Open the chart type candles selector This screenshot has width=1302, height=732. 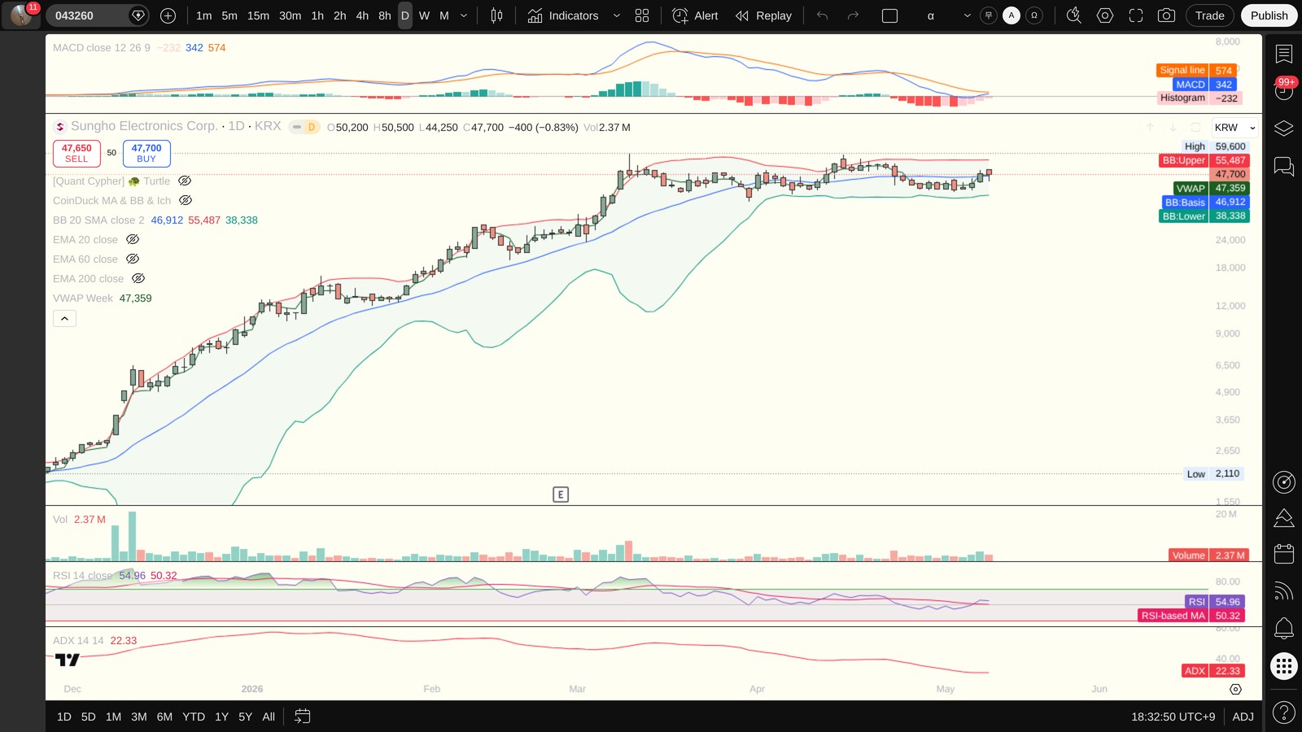496,15
